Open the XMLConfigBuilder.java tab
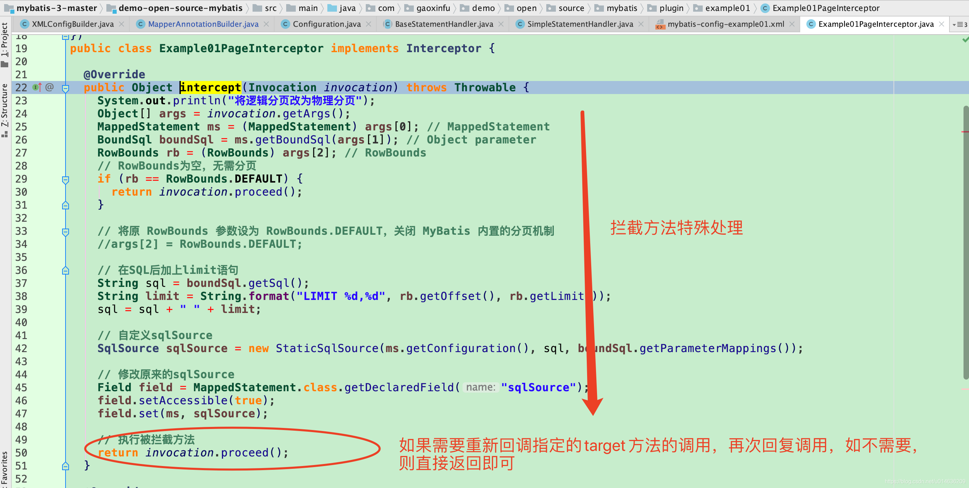This screenshot has width=969, height=488. tap(72, 24)
